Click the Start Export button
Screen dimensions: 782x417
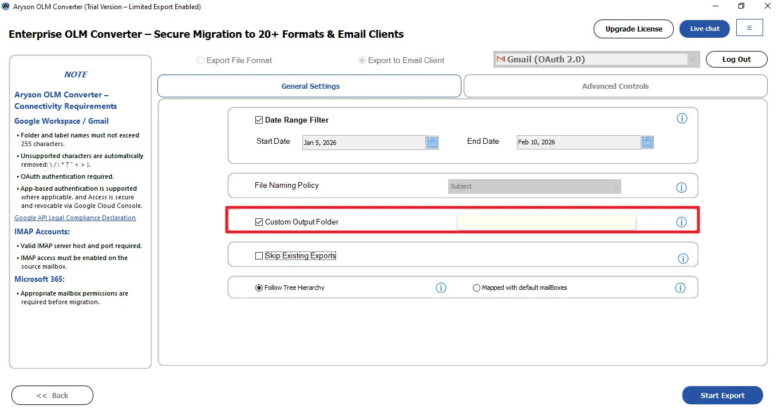[x=722, y=395]
